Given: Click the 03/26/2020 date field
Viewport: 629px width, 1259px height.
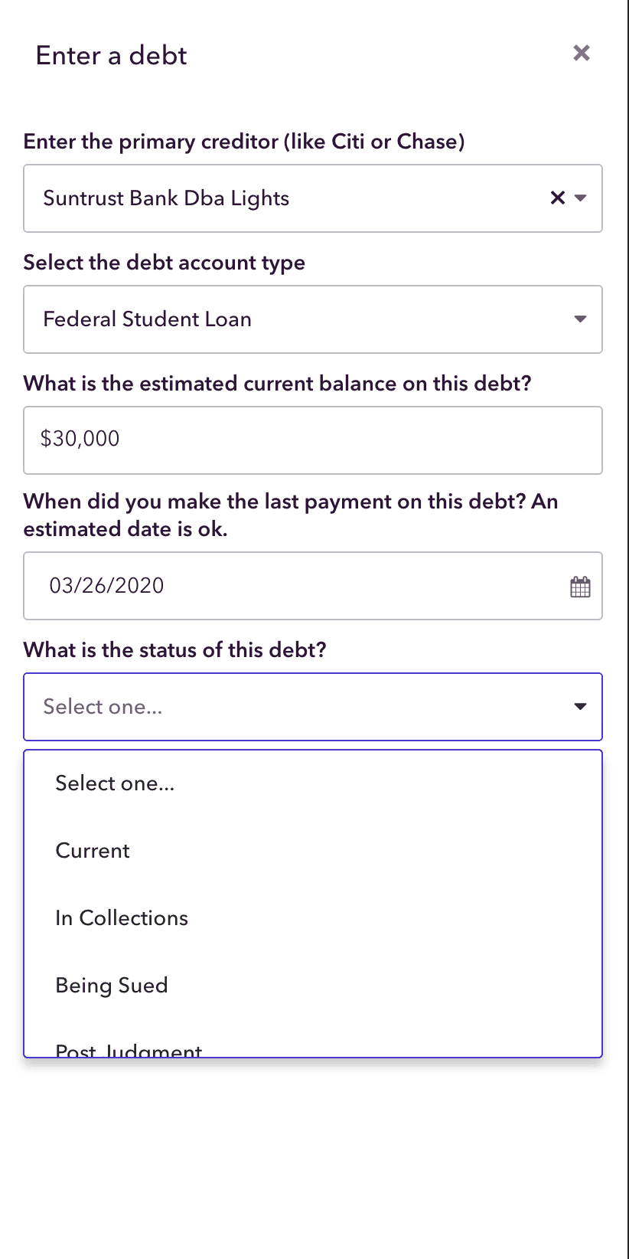Looking at the screenshot, I should (x=313, y=586).
